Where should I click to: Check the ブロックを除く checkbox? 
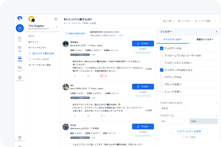162,84
